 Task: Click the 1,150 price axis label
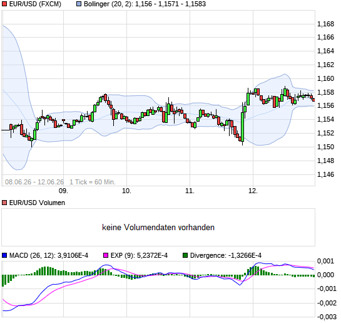(325, 147)
